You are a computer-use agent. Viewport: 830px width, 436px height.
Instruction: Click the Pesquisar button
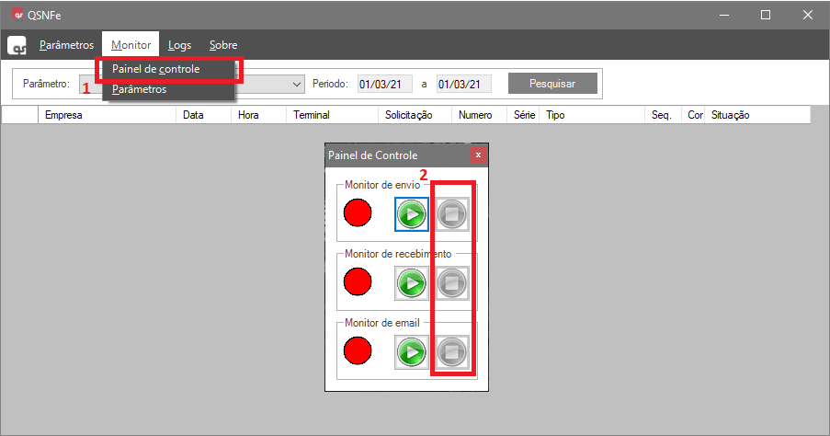551,84
